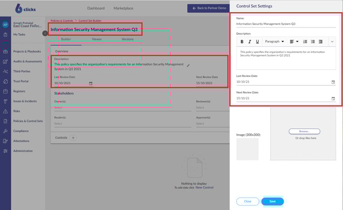Click the Registers icon in the rail
The width and height of the screenshot is (343, 210).
[x=5, y=91]
